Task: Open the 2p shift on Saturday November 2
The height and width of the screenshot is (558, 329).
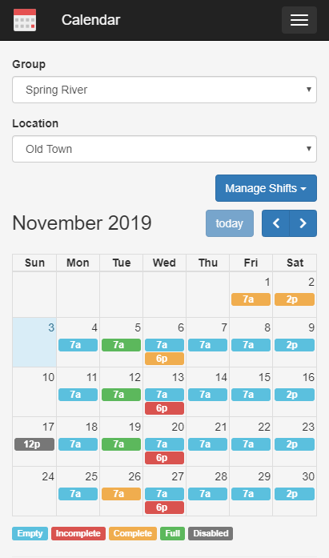Action: [x=295, y=299]
